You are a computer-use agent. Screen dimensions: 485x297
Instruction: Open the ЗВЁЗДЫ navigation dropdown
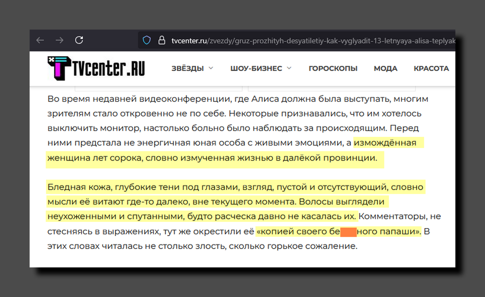(x=188, y=69)
